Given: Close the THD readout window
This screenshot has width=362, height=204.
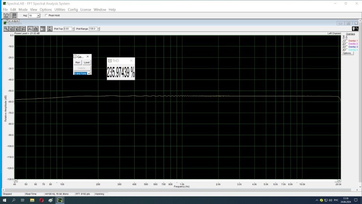Looking at the screenshot, I should [131, 61].
